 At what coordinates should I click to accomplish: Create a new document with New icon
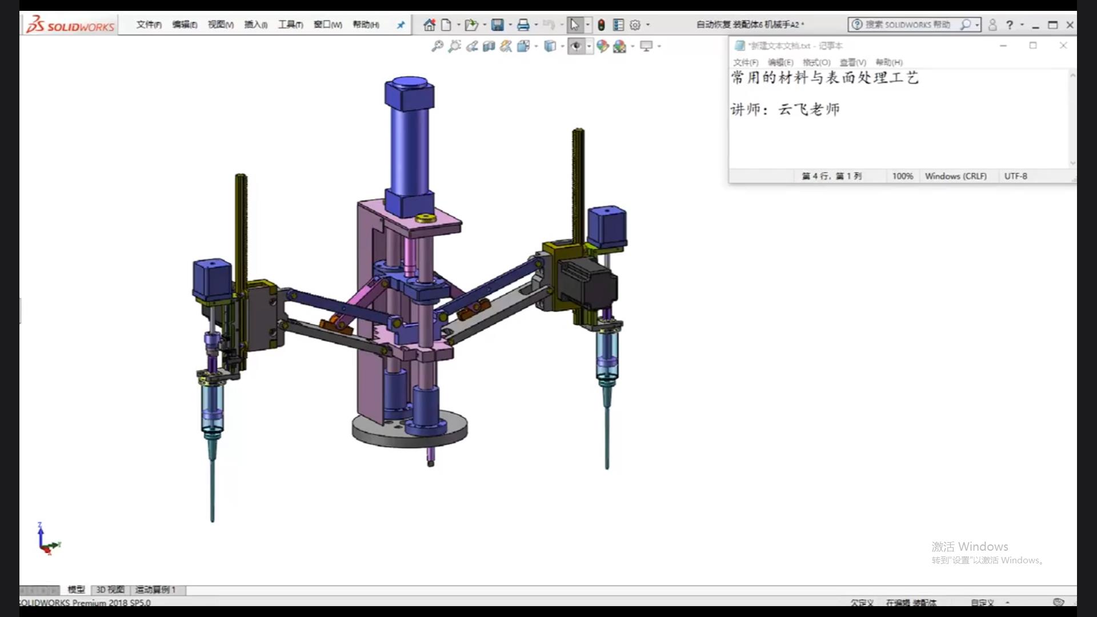click(446, 25)
